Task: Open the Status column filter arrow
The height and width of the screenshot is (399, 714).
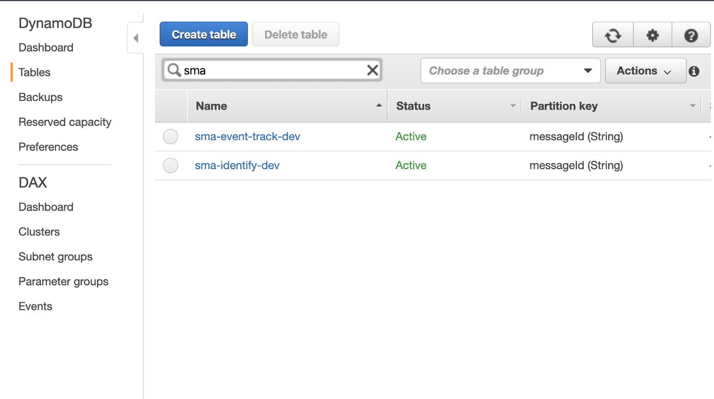Action: [x=513, y=106]
